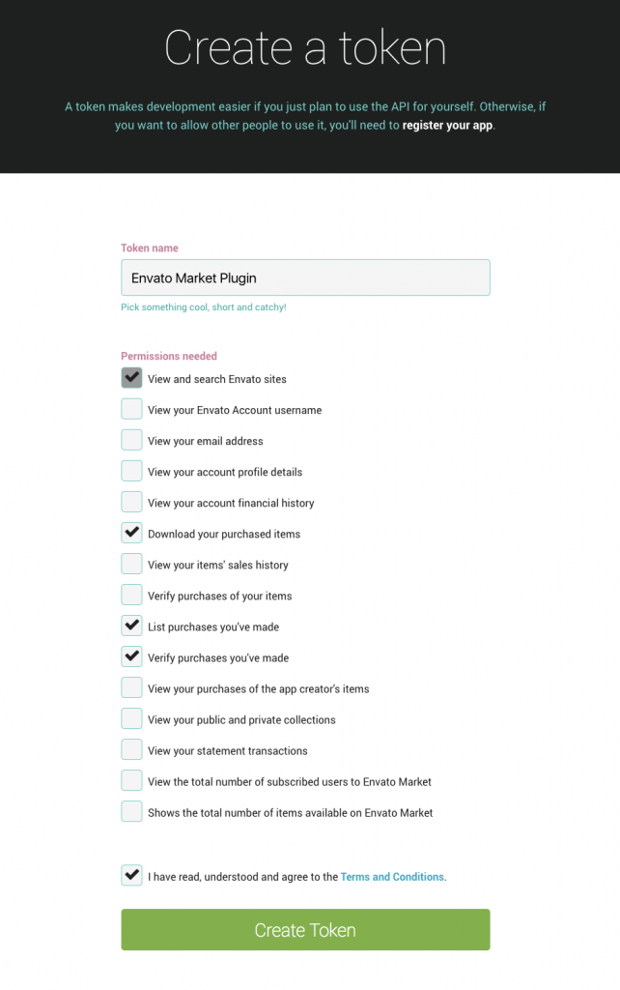Enable View your public and private collections

(x=131, y=718)
